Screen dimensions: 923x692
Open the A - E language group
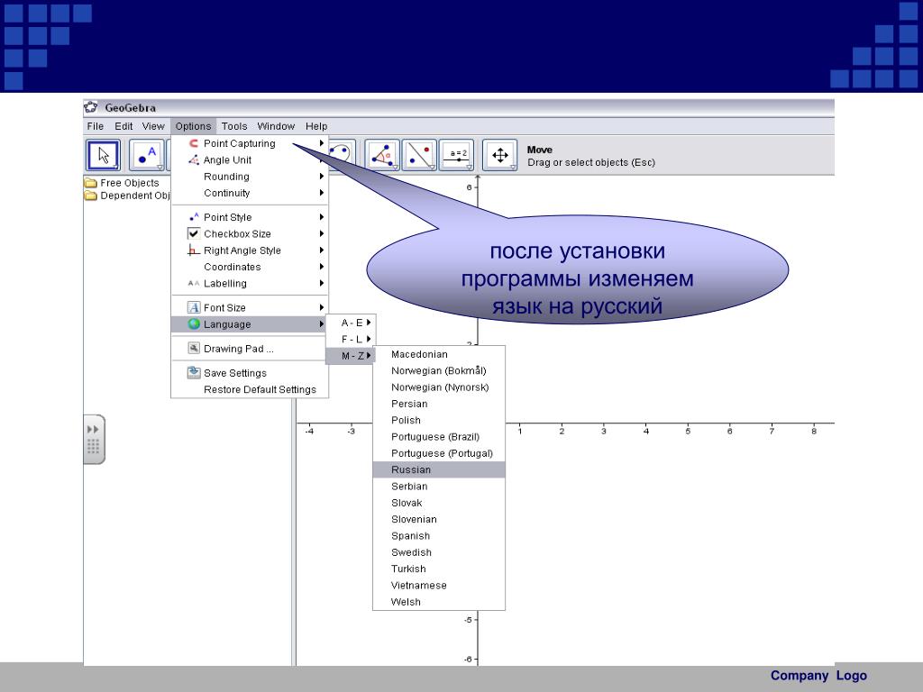click(351, 323)
